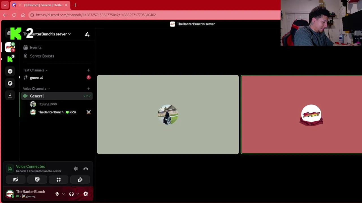Open the General voice channel
Screen dimensions: 362x203
tap(57, 96)
